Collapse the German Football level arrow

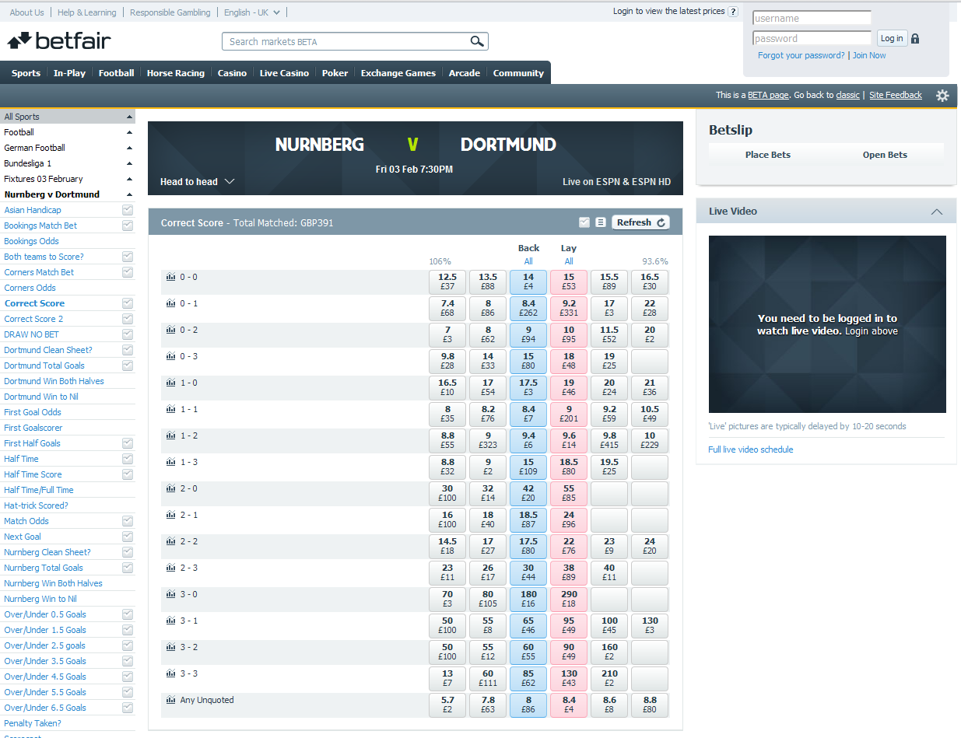click(129, 148)
